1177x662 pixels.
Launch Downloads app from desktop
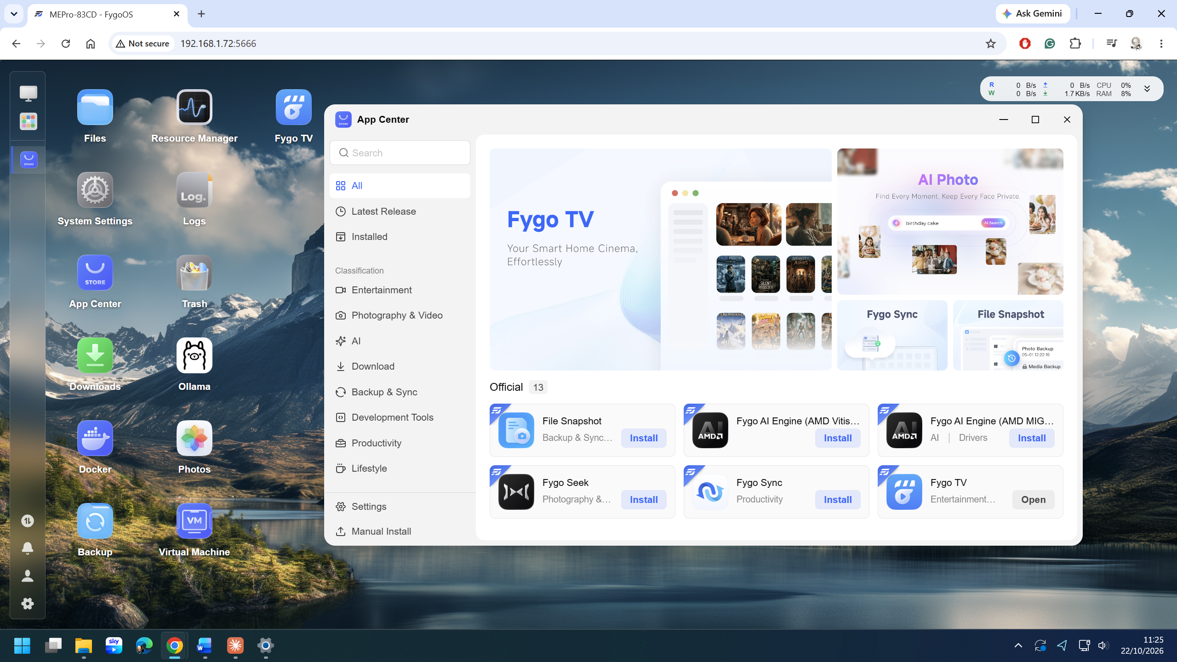(x=95, y=356)
